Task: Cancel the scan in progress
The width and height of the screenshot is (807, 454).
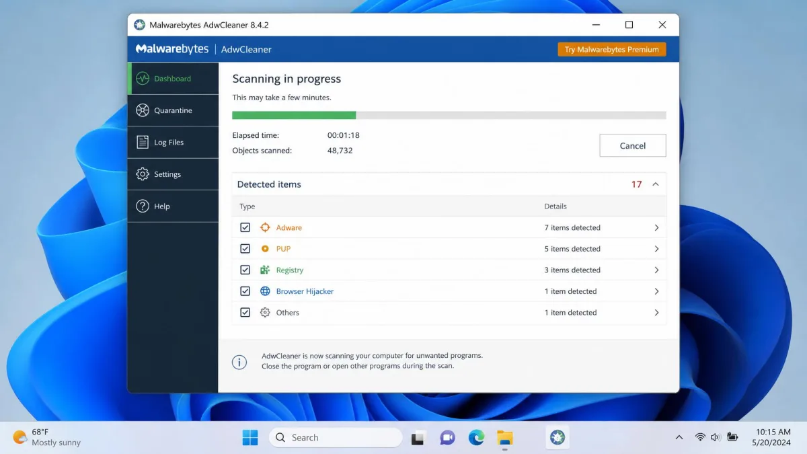Action: 633,145
